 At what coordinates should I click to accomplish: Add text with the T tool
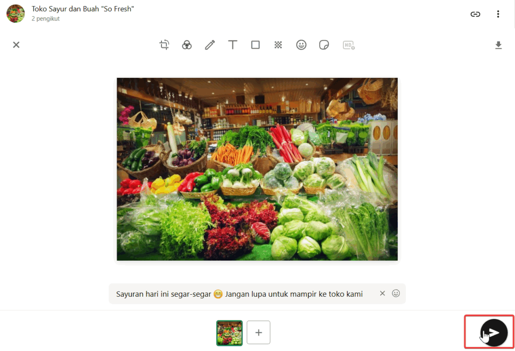[x=232, y=45]
